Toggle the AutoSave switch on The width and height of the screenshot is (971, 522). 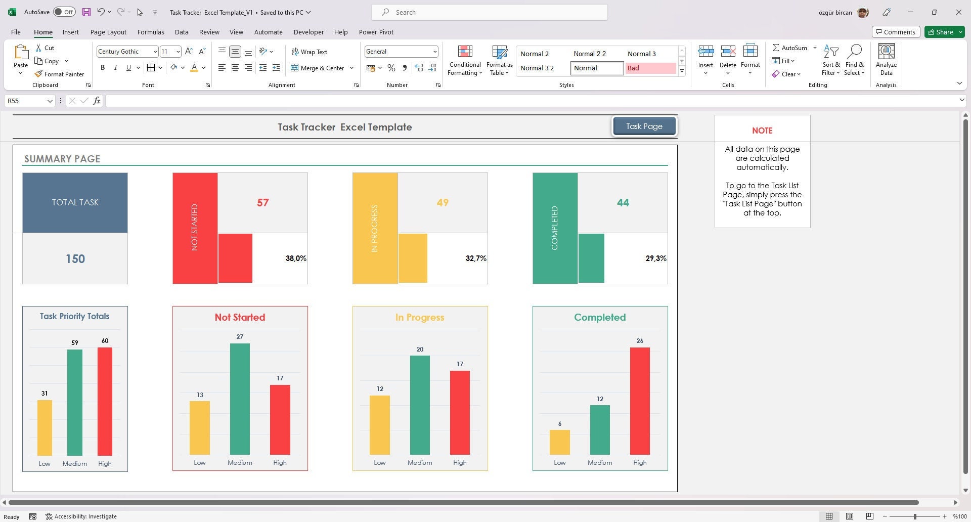[x=64, y=11]
